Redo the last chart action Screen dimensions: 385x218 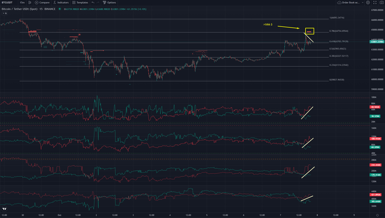(98, 2)
